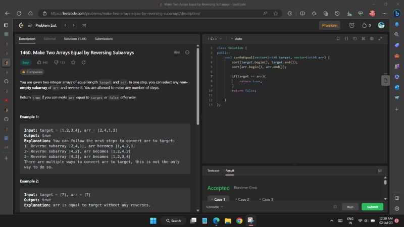Switch to the Editorial tab
The image size is (404, 227).
point(49,39)
